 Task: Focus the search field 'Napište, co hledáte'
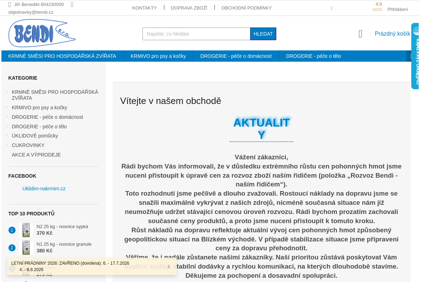[x=196, y=34]
